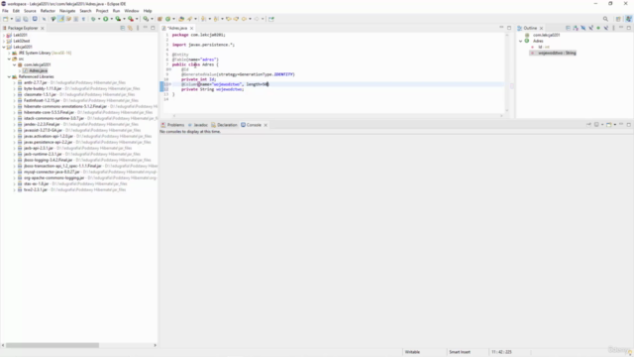
Task: Toggle Show Whitespace Characters toolbar icon
Action: pyautogui.click(x=83, y=19)
